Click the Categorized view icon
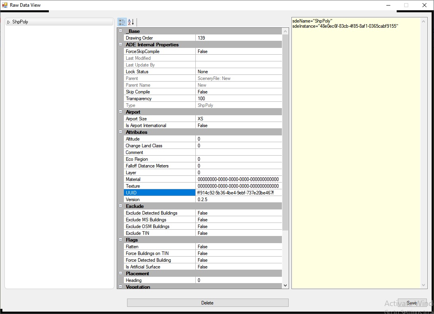The image size is (434, 314). pos(122,22)
